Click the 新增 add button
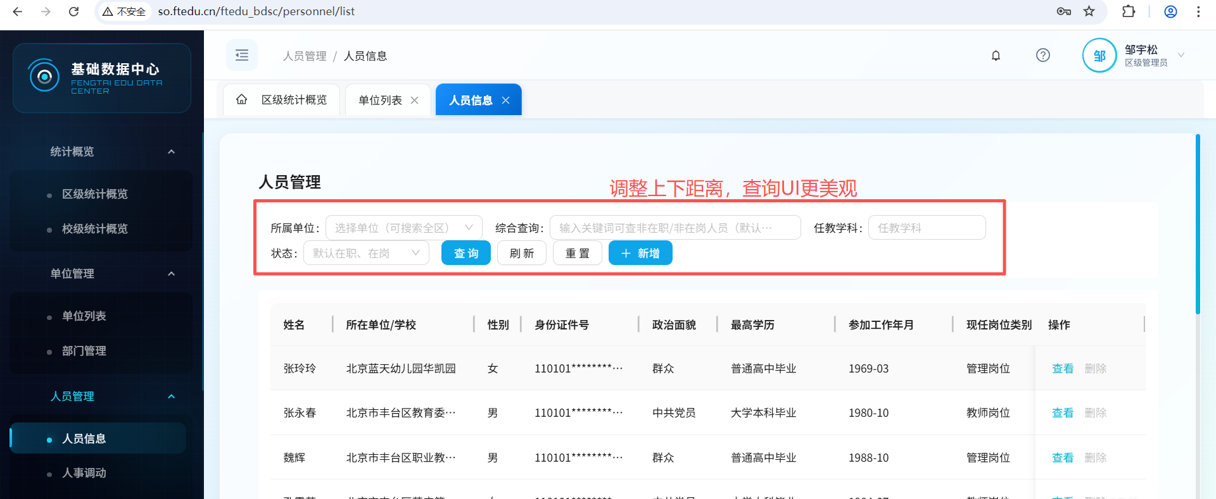The image size is (1216, 499). (640, 253)
